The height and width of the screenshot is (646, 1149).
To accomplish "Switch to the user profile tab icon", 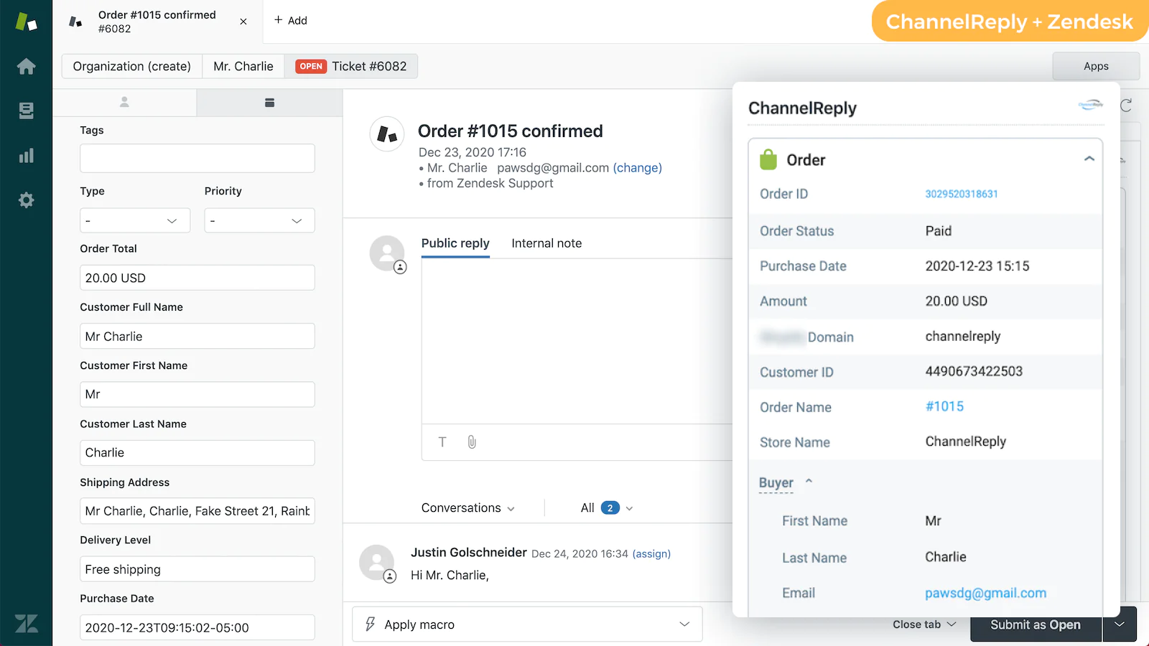I will pos(124,103).
